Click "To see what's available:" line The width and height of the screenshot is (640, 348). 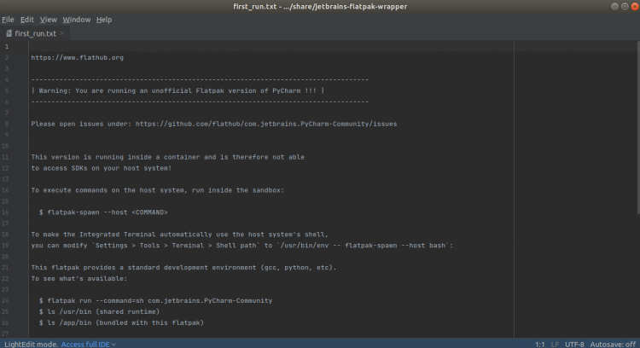coord(79,278)
